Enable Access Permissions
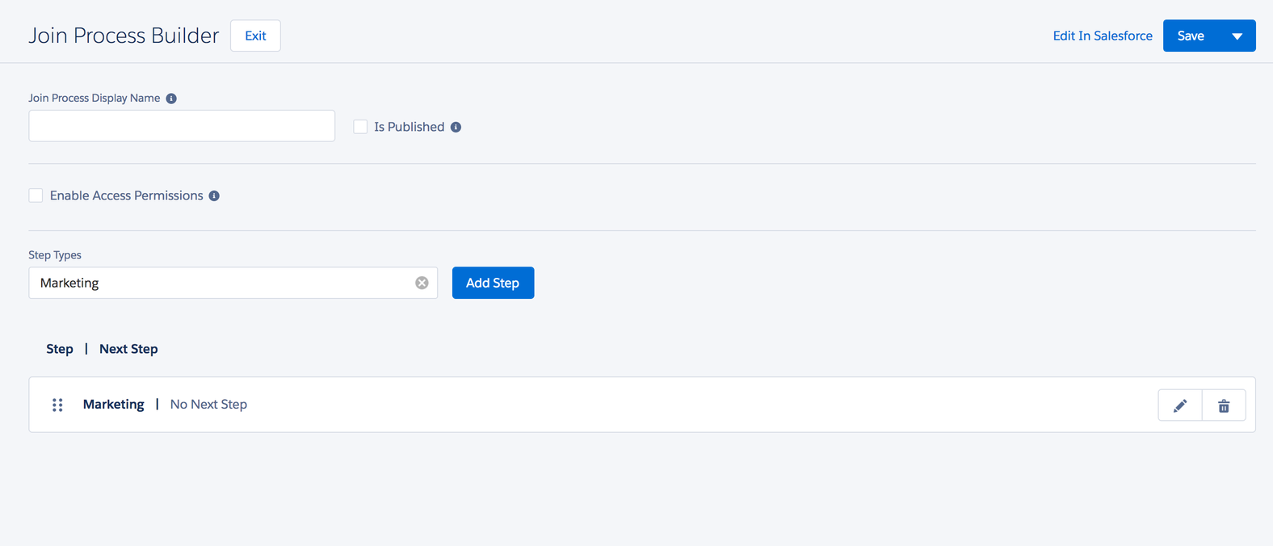This screenshot has height=546, width=1273. click(36, 195)
